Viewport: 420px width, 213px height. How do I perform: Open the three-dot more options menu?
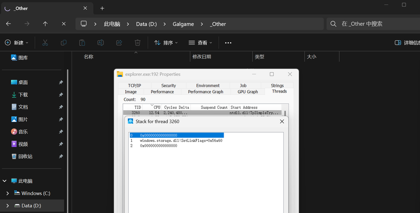(x=228, y=43)
